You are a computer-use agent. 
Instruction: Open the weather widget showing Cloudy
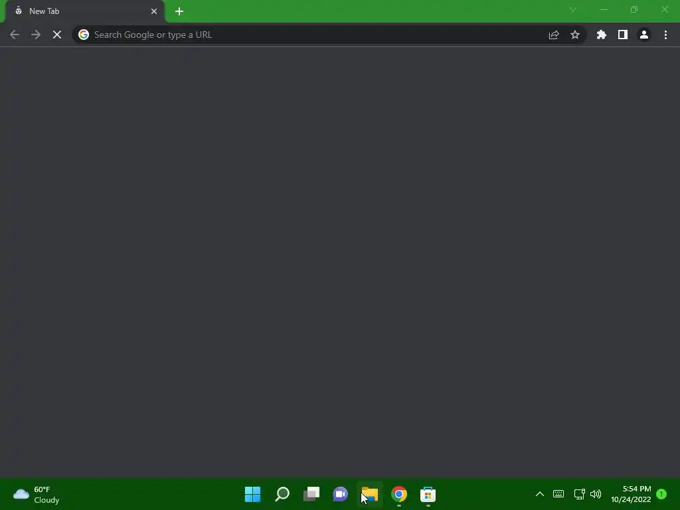(37, 494)
